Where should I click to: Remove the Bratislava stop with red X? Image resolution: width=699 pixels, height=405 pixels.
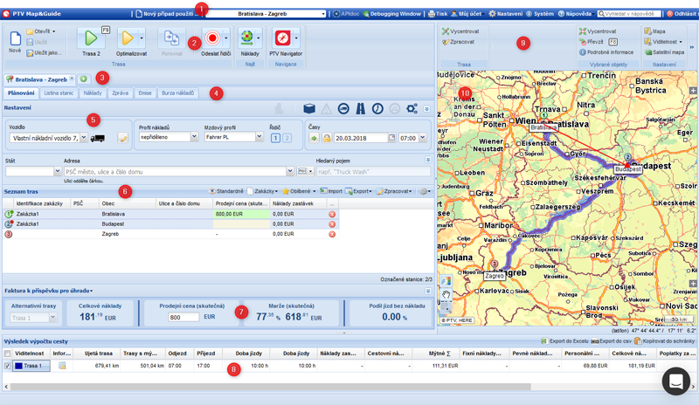coord(332,215)
